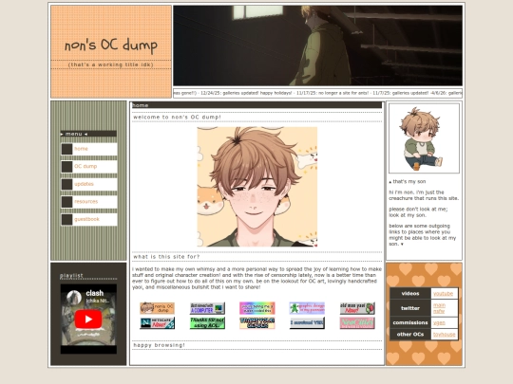513x384 pixels.
Task: Click the Netscape Now! badge
Action: (x=157, y=323)
